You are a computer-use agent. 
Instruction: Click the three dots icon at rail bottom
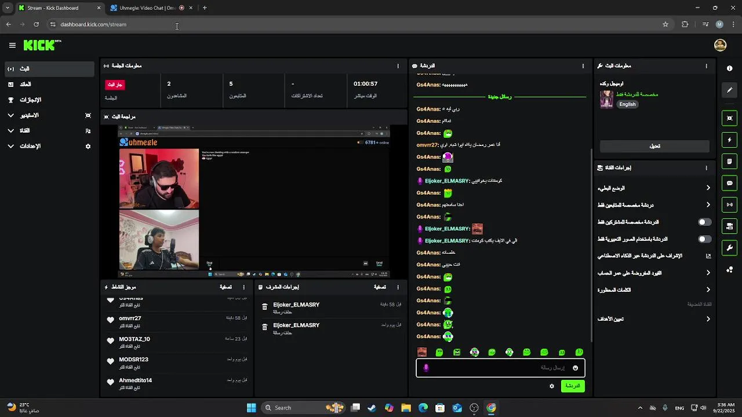[x=729, y=270]
